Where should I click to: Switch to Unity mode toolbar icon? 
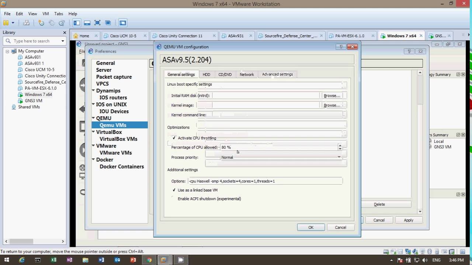(108, 23)
